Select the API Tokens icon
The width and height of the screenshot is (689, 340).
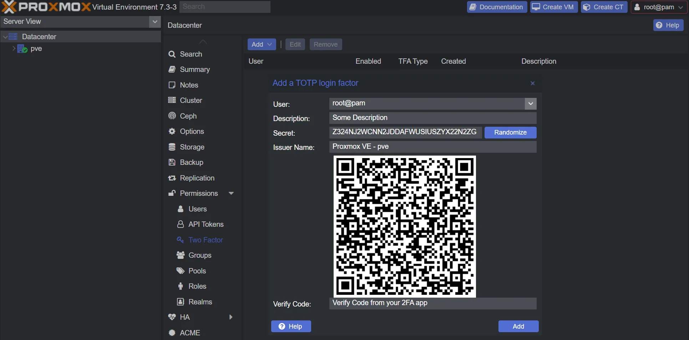(180, 224)
